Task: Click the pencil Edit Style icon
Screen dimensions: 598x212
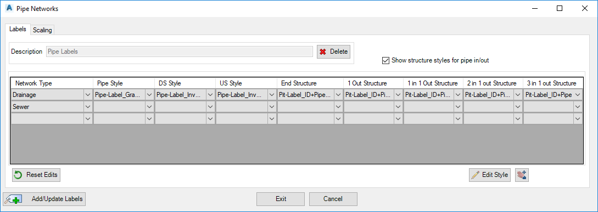Action: [475, 175]
